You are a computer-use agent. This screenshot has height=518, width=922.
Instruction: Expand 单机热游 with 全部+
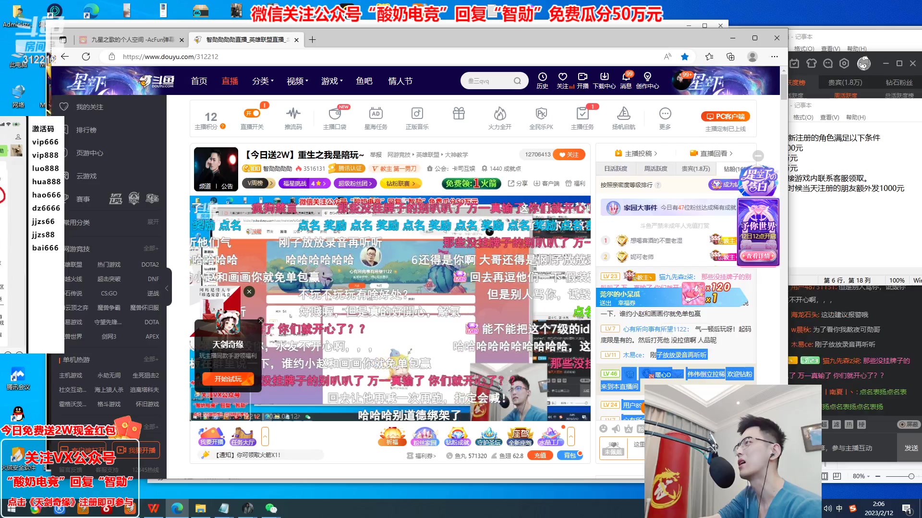pyautogui.click(x=151, y=359)
